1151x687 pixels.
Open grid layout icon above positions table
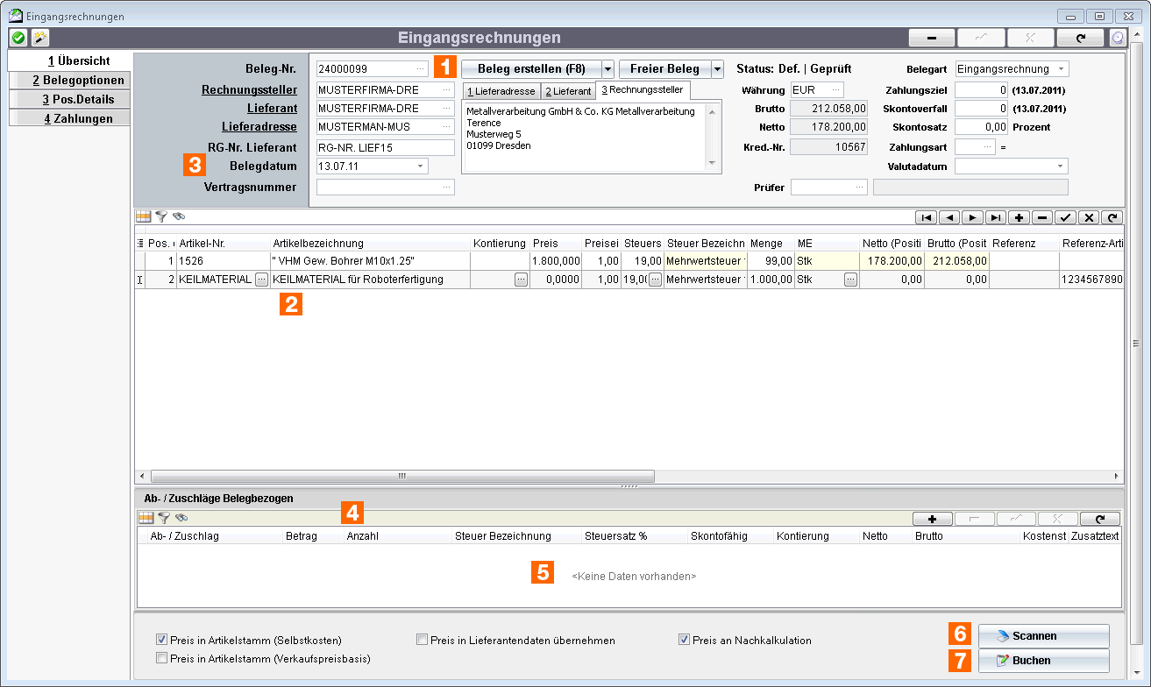point(144,216)
